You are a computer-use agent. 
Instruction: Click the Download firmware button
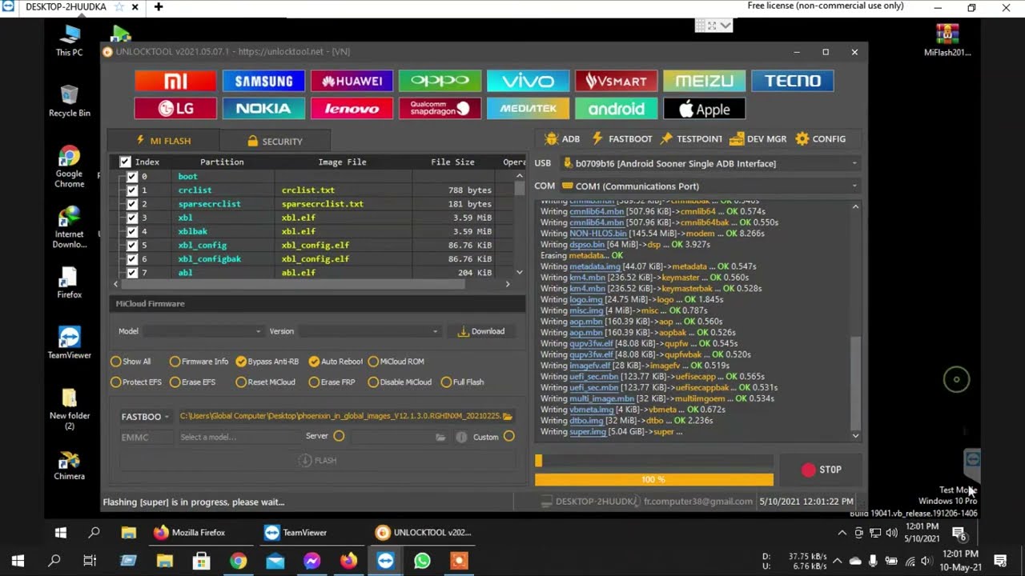(x=481, y=331)
